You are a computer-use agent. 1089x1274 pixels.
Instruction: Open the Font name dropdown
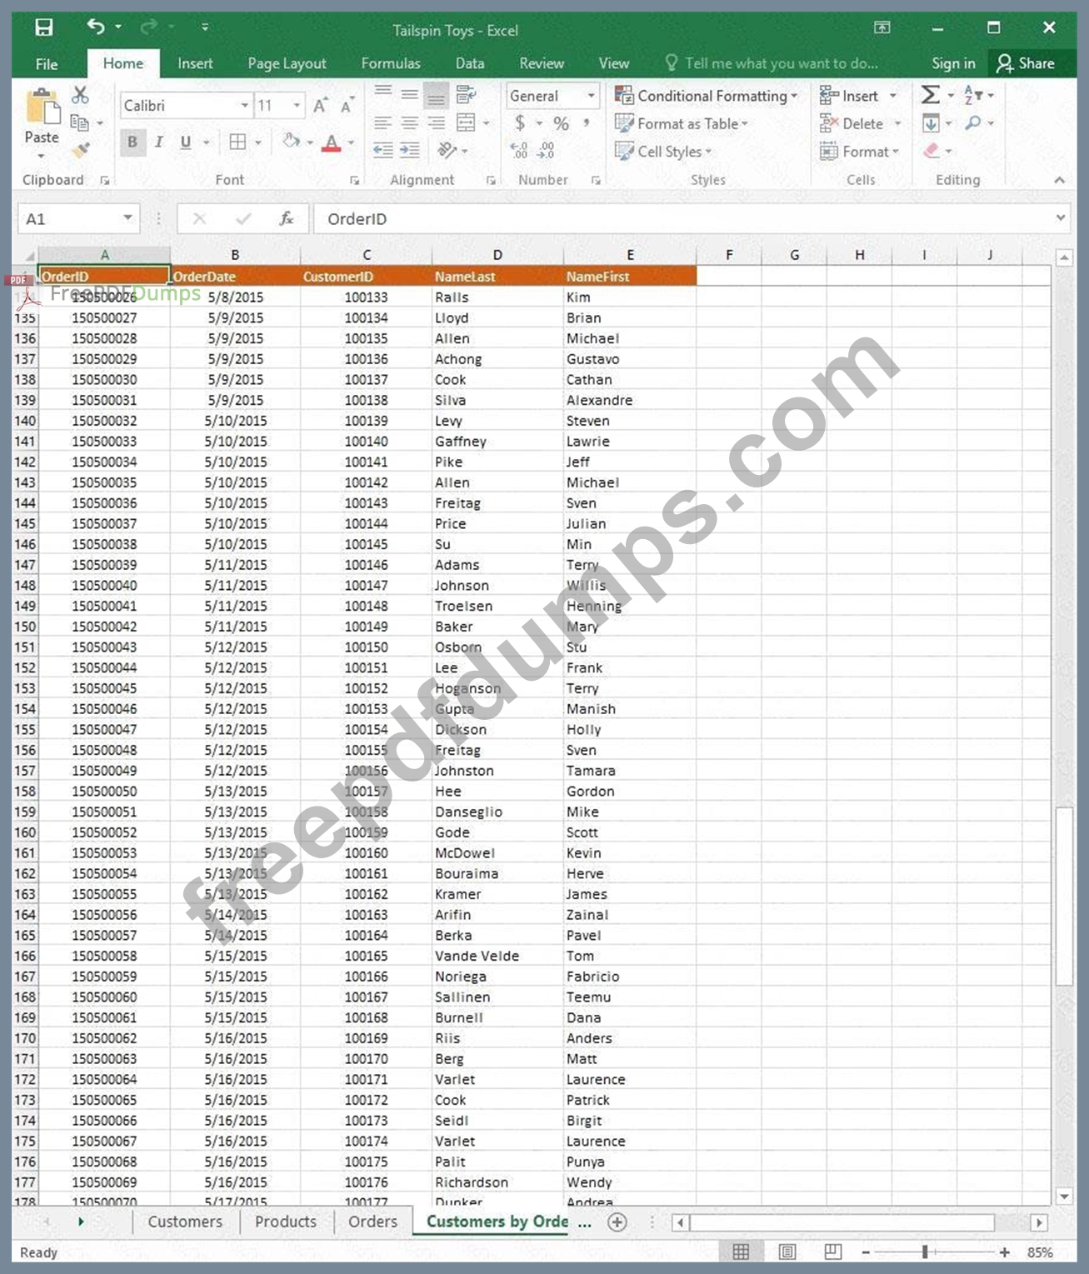click(244, 106)
